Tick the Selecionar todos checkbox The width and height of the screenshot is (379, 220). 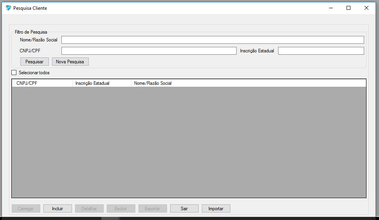(14, 72)
